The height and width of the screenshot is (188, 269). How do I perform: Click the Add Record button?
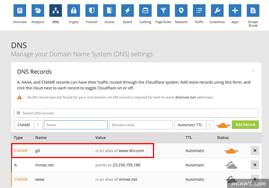coord(245,125)
